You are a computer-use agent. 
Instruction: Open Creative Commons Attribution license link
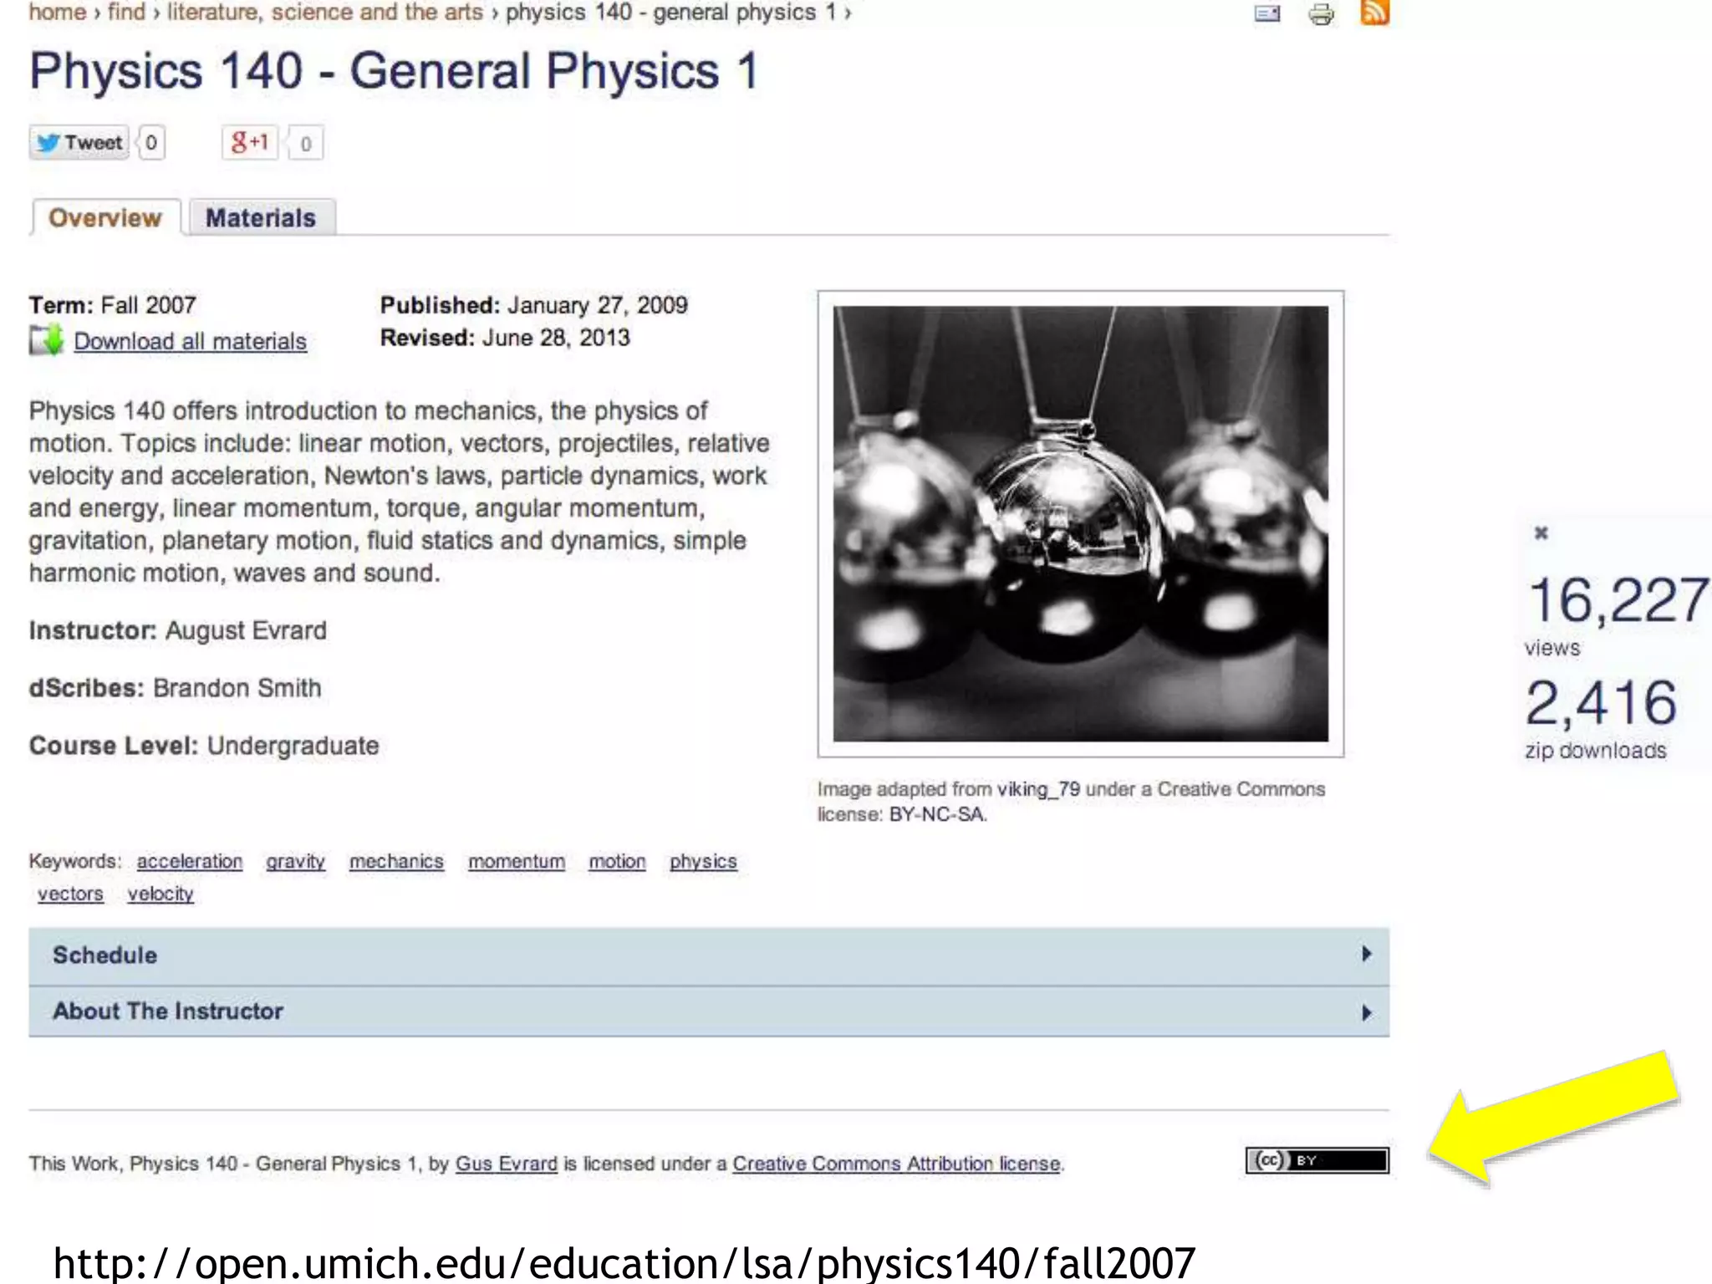point(896,1164)
